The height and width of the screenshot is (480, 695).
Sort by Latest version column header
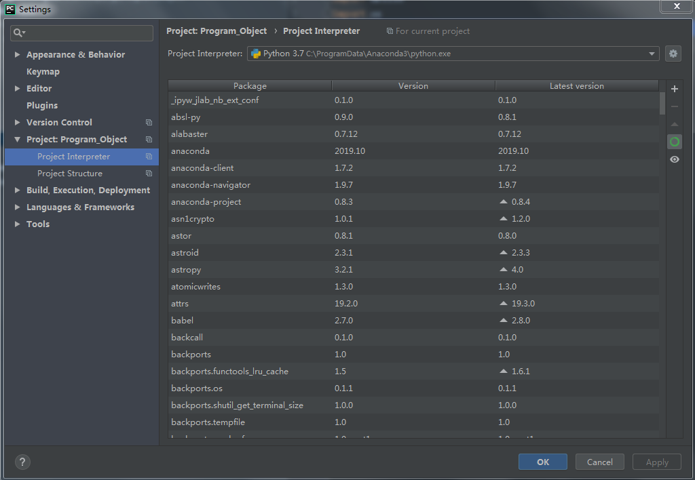pyautogui.click(x=577, y=86)
